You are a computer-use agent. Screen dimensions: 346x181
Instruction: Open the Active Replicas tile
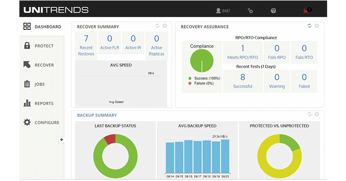click(x=156, y=46)
